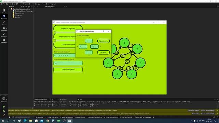Image resolution: width=219 pixels, height=123 pixels.
Task: Click the Start Debugging run icon
Action: click(4, 111)
